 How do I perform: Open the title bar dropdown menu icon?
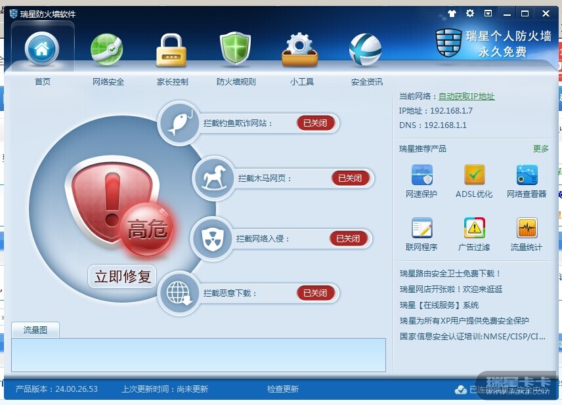(x=488, y=14)
